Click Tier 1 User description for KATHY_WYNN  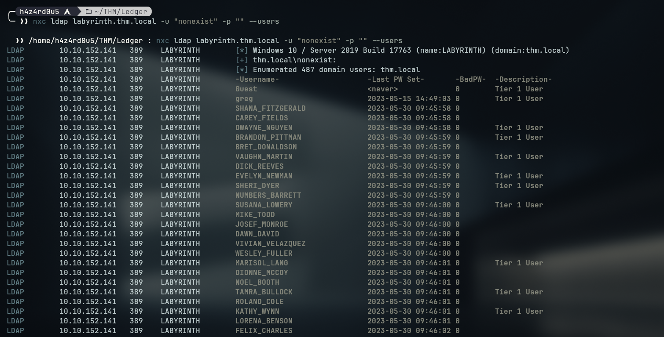coord(519,311)
